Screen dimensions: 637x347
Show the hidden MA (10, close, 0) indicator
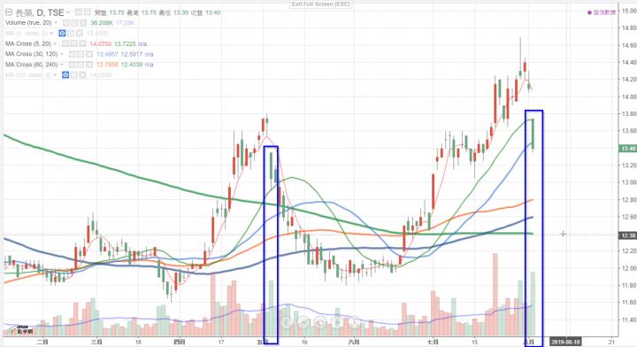coord(65,74)
